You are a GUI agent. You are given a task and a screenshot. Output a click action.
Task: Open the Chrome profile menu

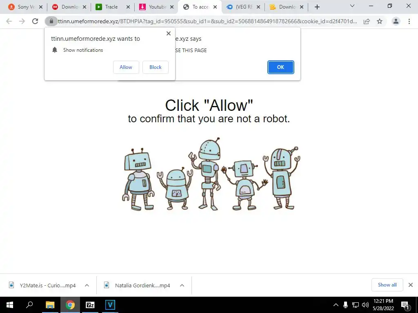click(x=396, y=21)
